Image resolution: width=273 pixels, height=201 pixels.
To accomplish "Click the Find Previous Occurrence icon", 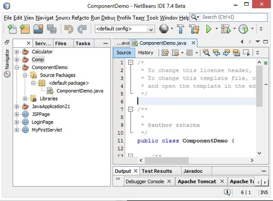I will pyautogui.click(x=216, y=53).
